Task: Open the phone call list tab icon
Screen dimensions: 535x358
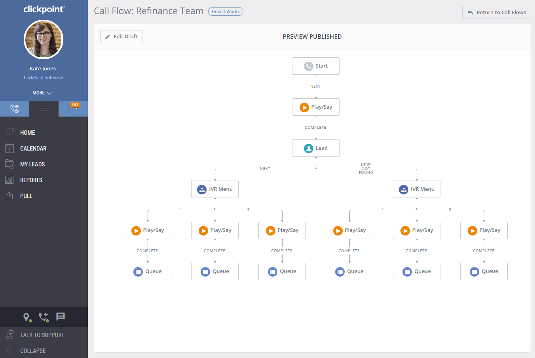Action: coord(15,108)
